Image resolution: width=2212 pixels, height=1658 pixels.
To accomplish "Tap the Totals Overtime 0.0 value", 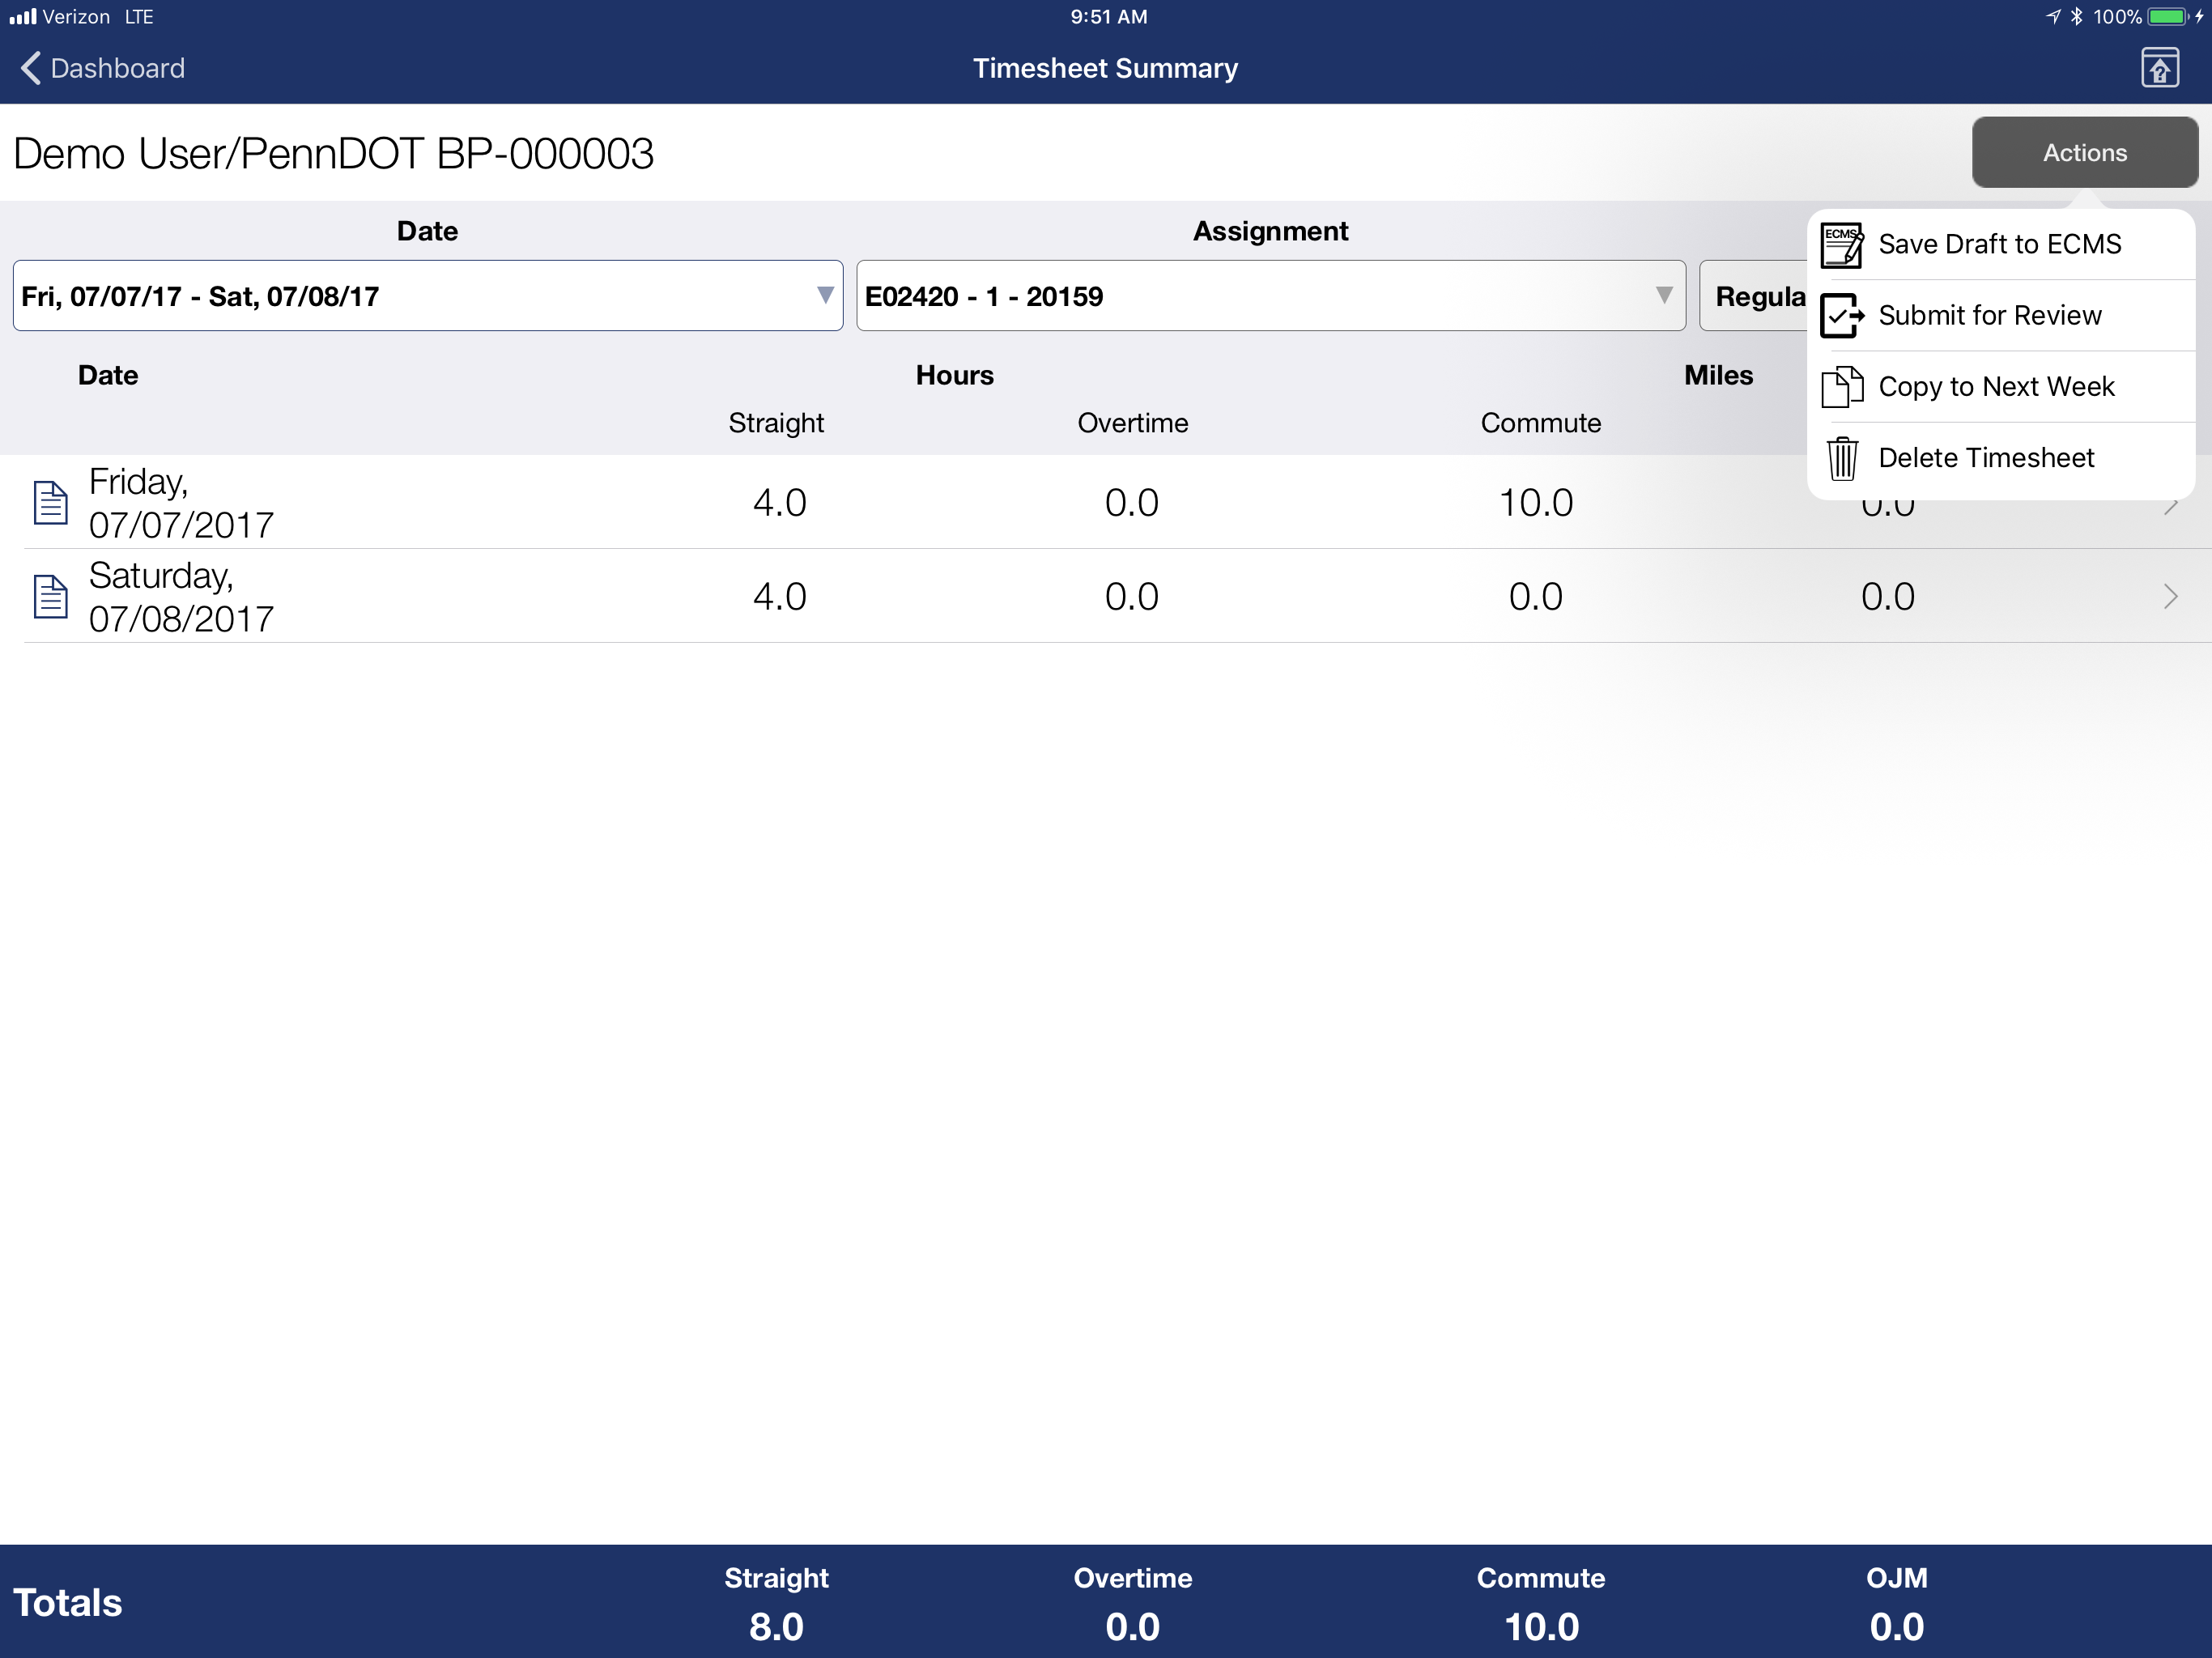I will (x=1133, y=1627).
